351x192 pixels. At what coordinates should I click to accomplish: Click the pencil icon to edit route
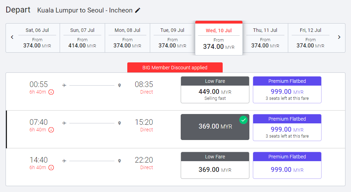point(138,10)
